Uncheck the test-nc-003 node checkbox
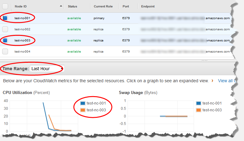Image resolution: width=244 pixels, height=141 pixels. pyautogui.click(x=5, y=41)
